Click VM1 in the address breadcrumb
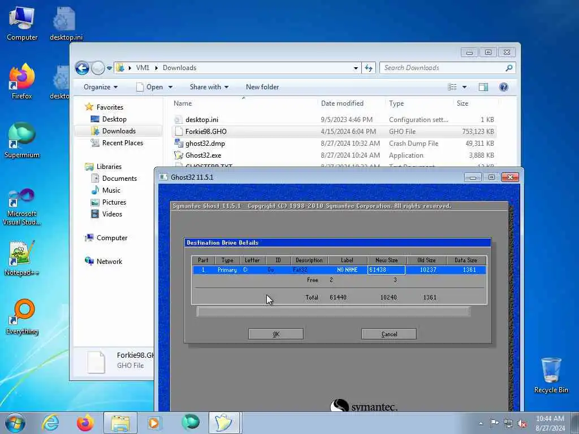 coord(143,68)
